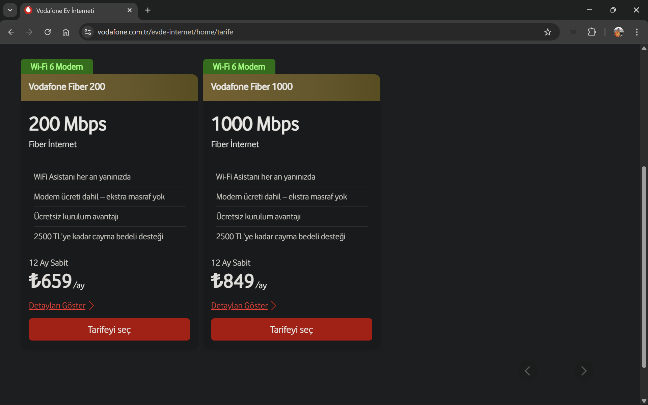Image resolution: width=648 pixels, height=405 pixels.
Task: Click the carousel previous arrow
Action: 528,371
